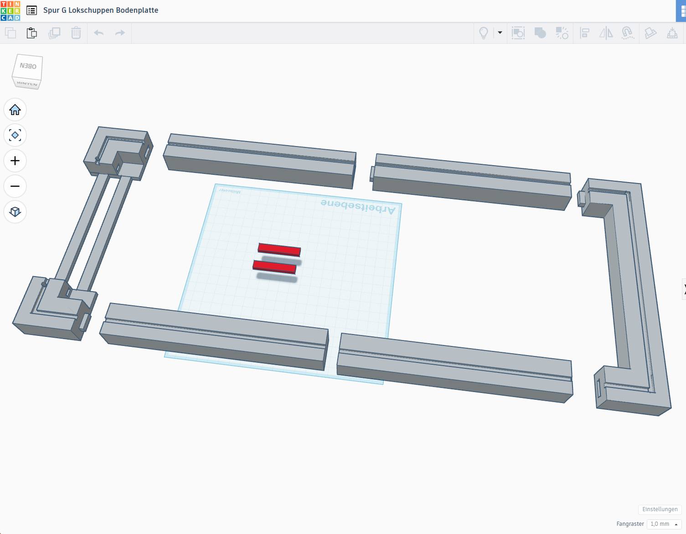Toggle show all with the lightbulb icon
The height and width of the screenshot is (534, 686).
(484, 33)
